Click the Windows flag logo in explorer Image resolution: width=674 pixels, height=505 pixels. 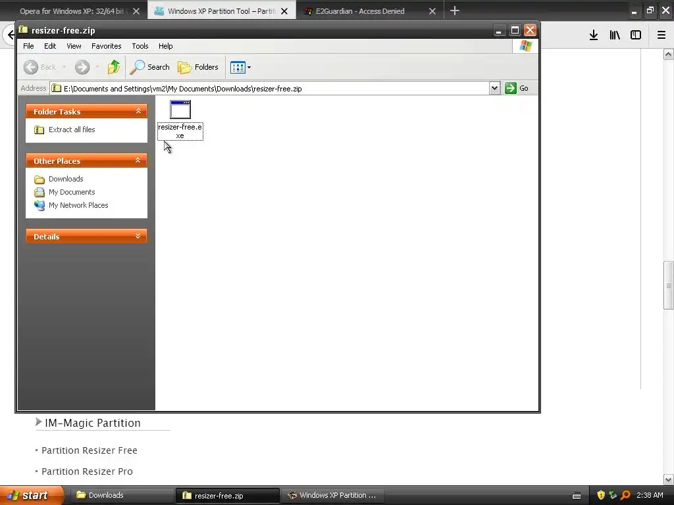526,46
